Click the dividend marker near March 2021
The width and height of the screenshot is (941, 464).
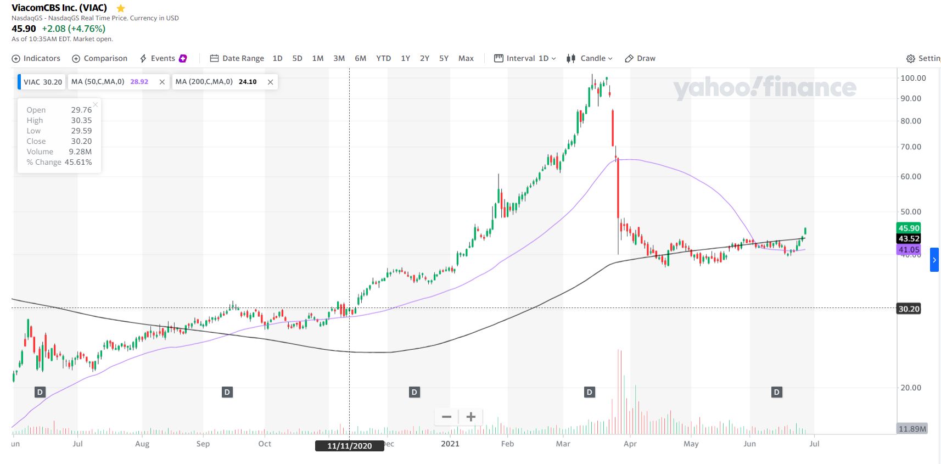click(x=590, y=392)
